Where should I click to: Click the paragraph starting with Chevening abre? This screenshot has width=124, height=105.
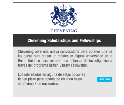tap(65, 58)
